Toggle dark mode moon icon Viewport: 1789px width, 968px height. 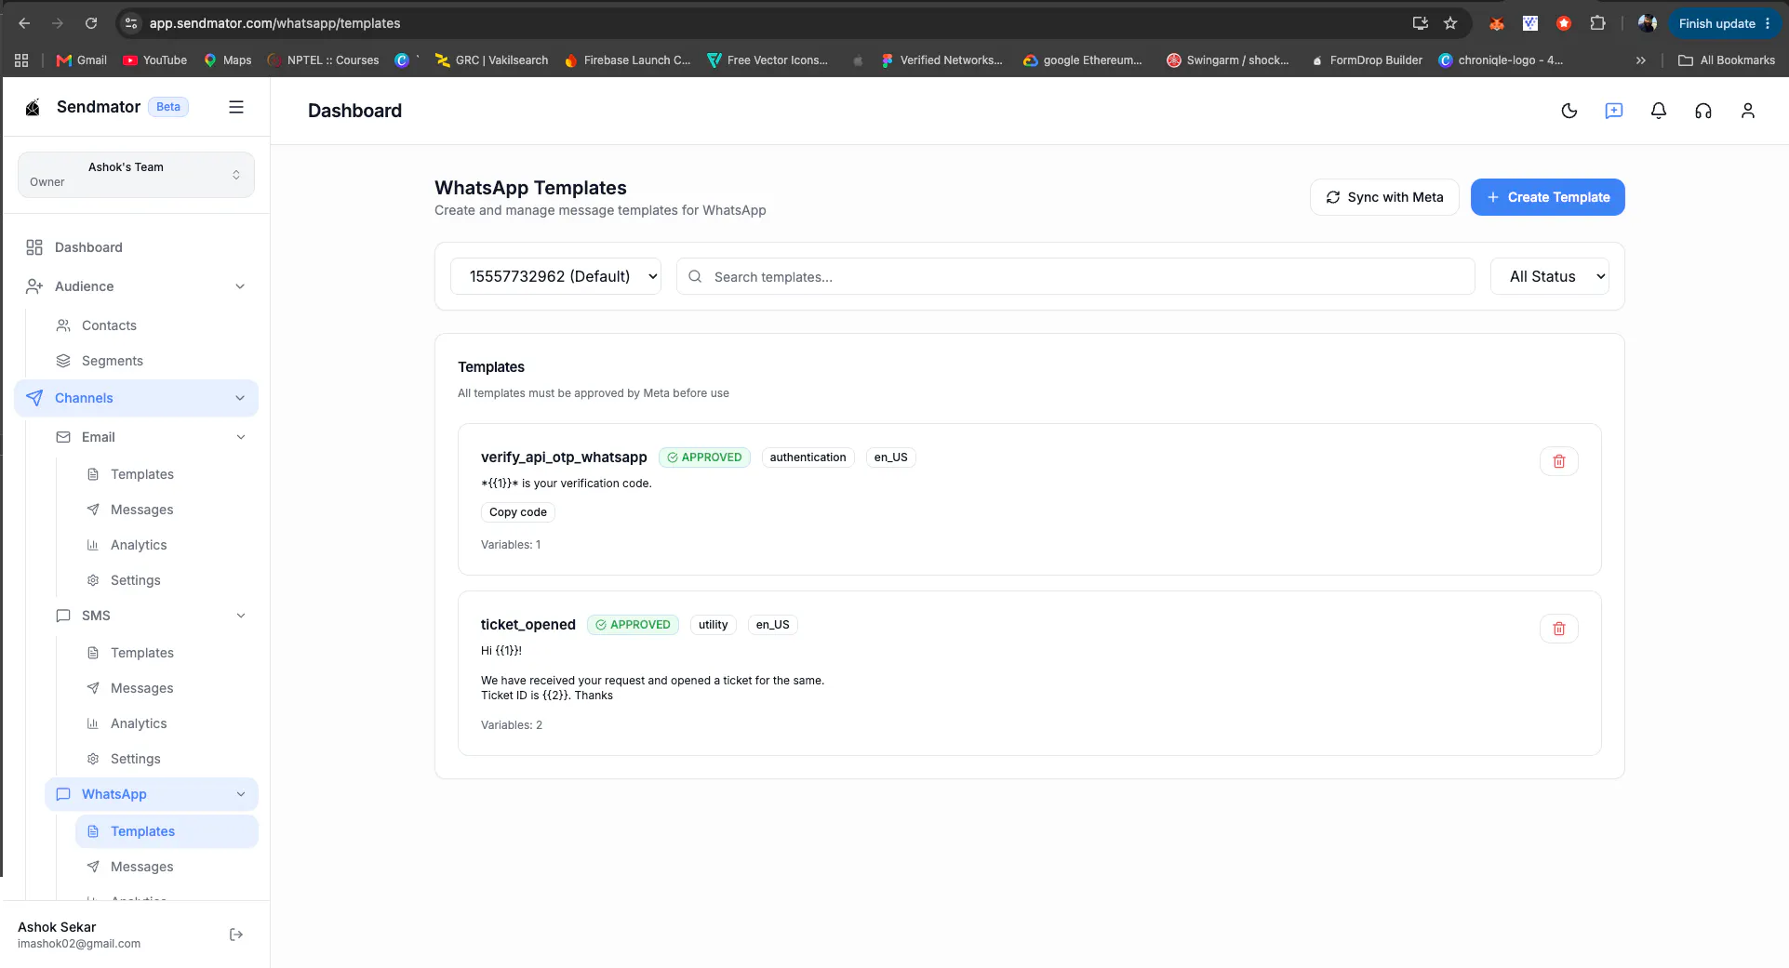[x=1569, y=111]
